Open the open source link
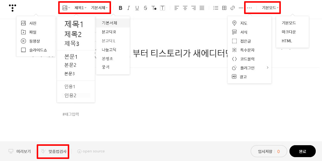The image size is (322, 161). (91, 151)
